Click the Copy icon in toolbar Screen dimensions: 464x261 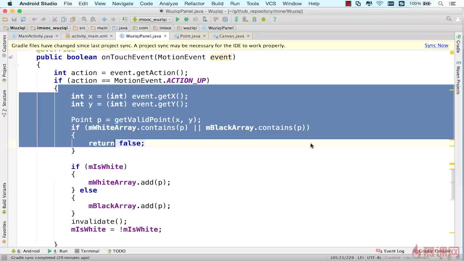pyautogui.click(x=63, y=19)
